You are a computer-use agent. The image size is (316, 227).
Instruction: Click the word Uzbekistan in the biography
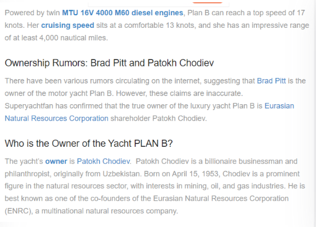[x=121, y=174]
